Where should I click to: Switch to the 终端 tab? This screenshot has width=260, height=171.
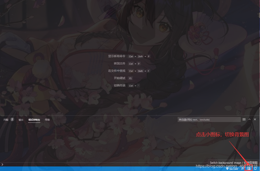(47, 120)
